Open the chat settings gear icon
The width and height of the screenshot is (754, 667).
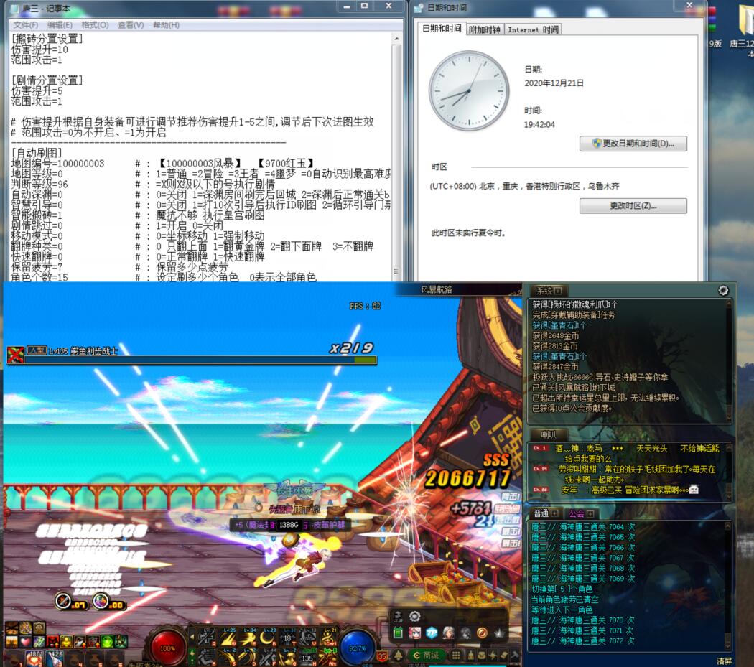coord(722,291)
